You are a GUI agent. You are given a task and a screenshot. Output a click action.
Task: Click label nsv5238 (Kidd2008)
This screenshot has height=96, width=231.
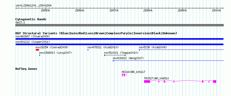(153, 47)
